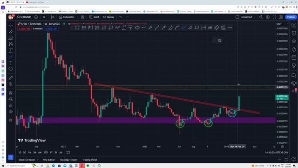Screen dimensions: 298x168
Task: Select the All date range
Action: pos(61,153)
